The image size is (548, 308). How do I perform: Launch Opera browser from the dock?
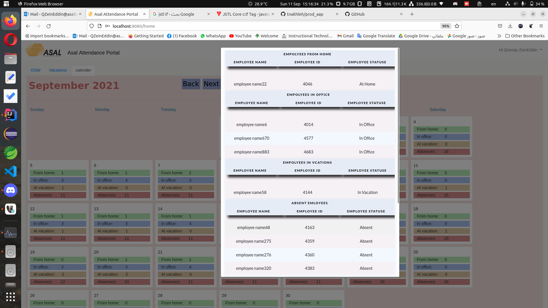(x=10, y=40)
